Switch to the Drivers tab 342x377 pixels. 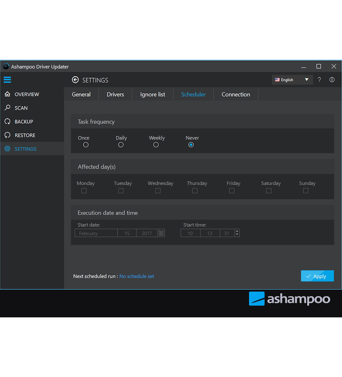[x=115, y=95]
